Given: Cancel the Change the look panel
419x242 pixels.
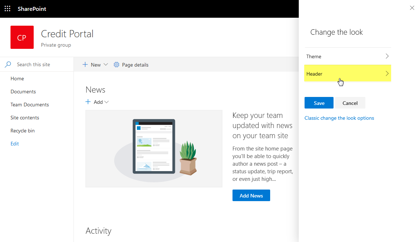Looking at the screenshot, I should (x=350, y=103).
